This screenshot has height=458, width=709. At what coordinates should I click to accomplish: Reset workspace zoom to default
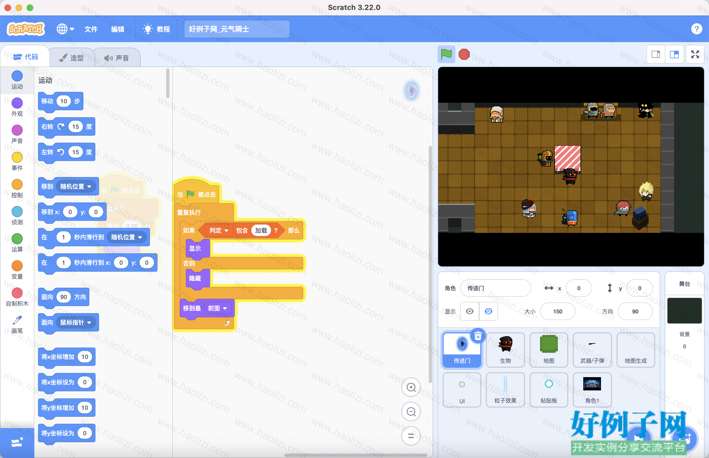point(411,436)
